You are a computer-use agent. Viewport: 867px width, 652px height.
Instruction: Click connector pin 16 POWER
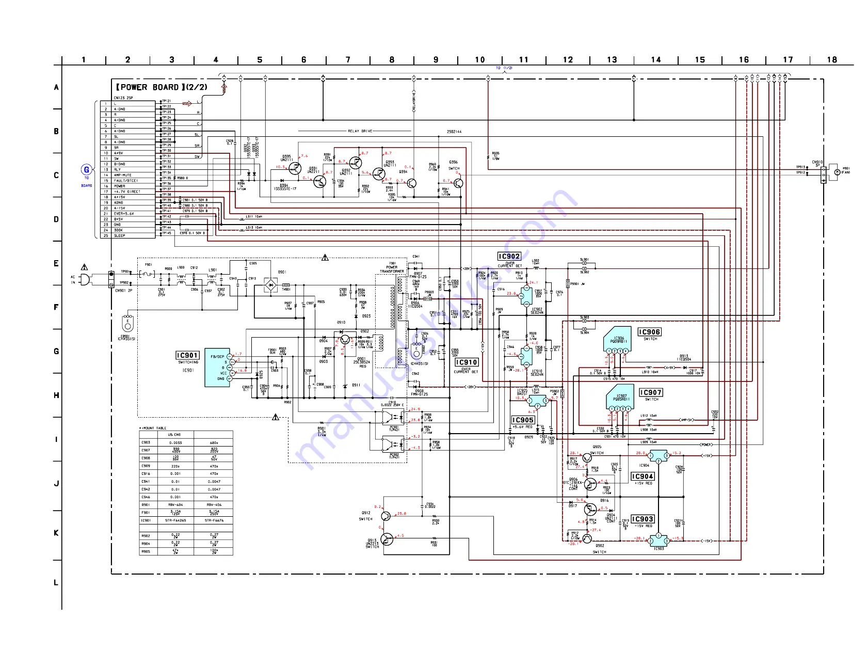(127, 186)
